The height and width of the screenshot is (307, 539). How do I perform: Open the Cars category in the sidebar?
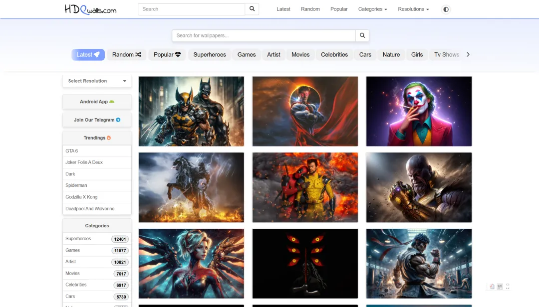pyautogui.click(x=70, y=297)
